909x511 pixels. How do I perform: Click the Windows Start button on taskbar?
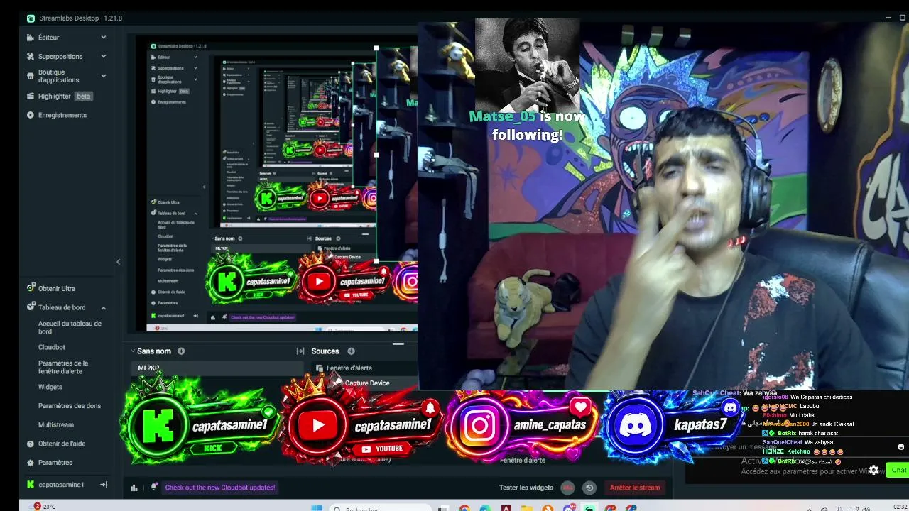[317, 508]
